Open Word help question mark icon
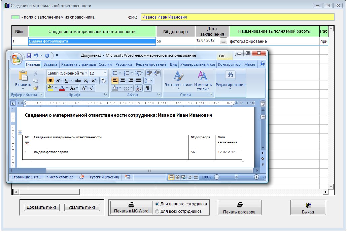The image size is (347, 232). pyautogui.click(x=262, y=64)
